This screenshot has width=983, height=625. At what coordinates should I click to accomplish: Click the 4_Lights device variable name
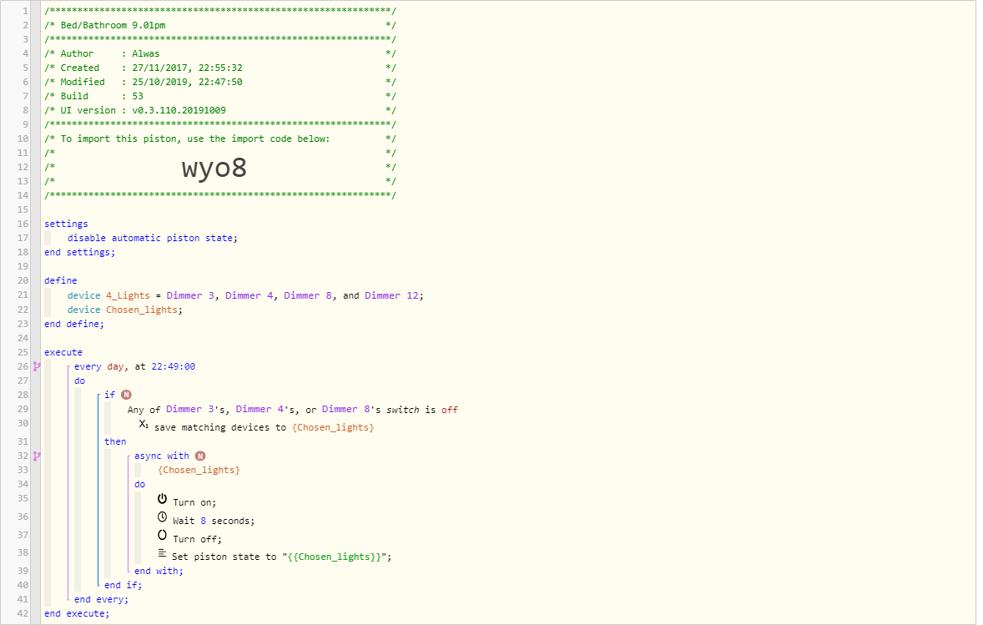(x=128, y=295)
